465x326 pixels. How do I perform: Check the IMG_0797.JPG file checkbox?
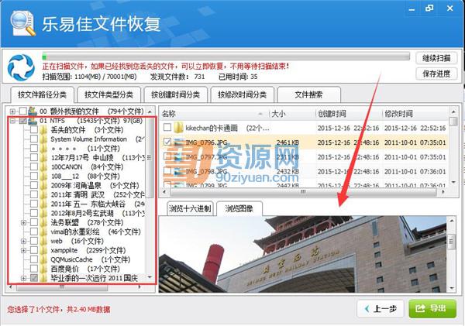click(167, 156)
